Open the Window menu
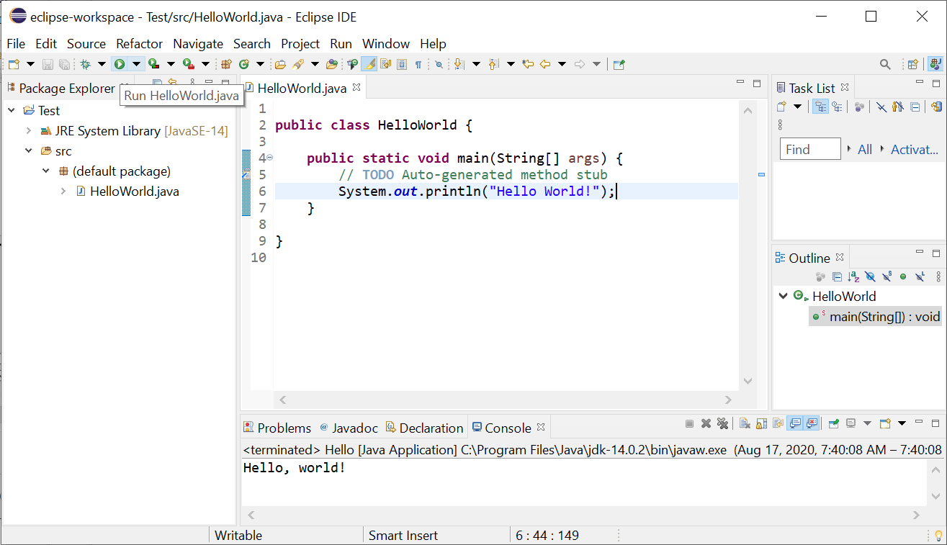 [x=386, y=44]
